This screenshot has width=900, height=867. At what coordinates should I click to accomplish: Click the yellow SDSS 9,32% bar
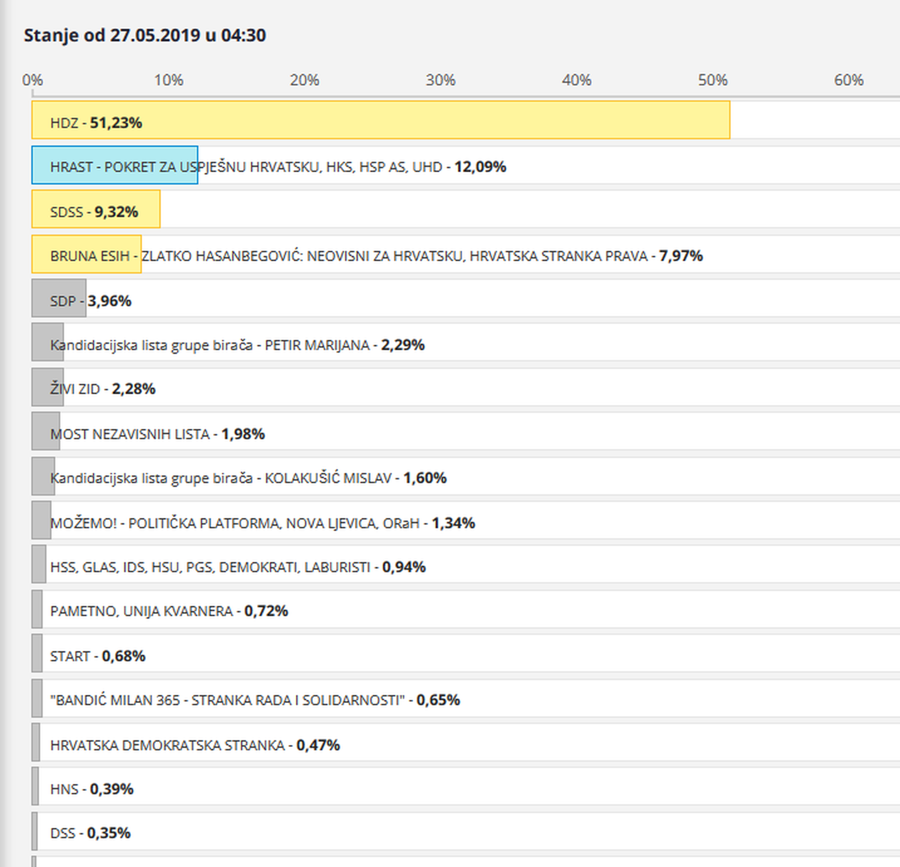point(96,209)
